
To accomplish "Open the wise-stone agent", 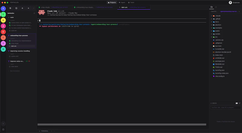I will point(15,66).
